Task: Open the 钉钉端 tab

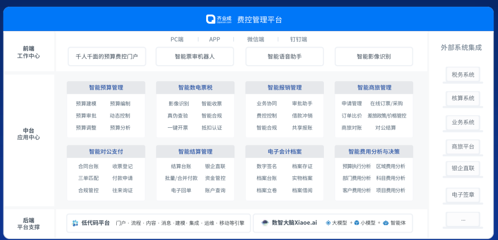Action: tap(298, 39)
